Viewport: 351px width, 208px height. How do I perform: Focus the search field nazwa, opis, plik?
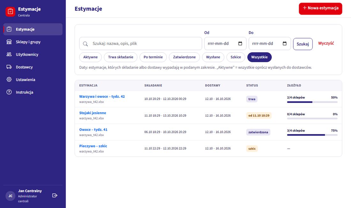(141, 44)
